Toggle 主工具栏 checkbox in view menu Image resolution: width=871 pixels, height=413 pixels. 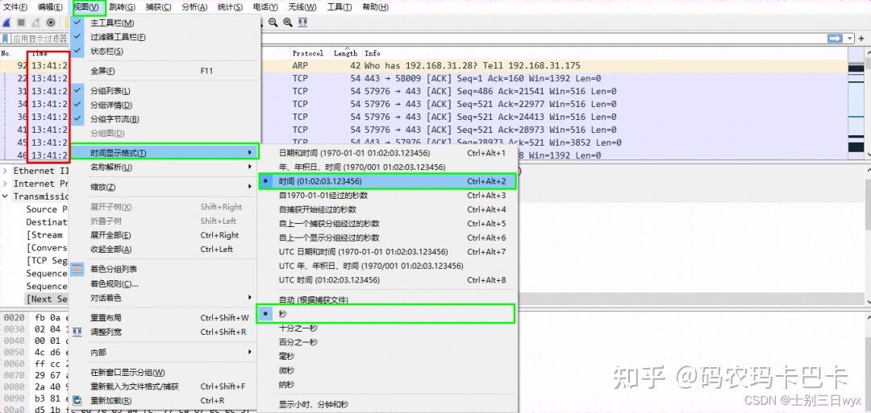113,23
